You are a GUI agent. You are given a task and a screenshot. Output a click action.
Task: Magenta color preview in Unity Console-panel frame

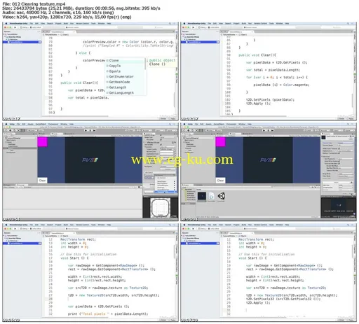pos(42,142)
